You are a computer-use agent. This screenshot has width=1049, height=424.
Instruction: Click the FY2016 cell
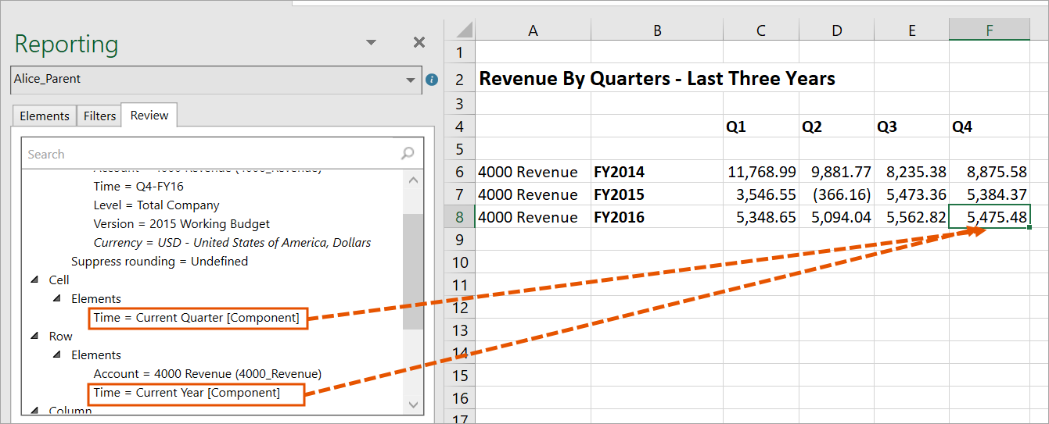(x=657, y=217)
